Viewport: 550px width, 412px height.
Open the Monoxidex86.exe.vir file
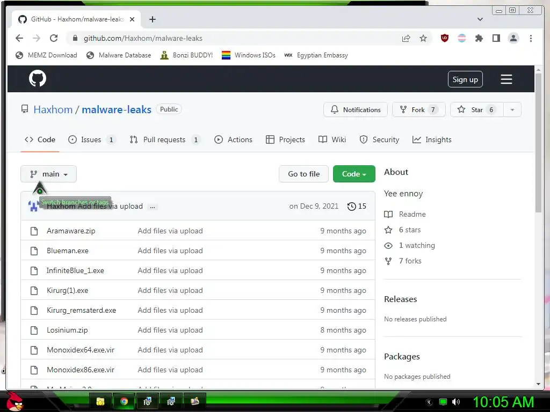[x=81, y=370]
